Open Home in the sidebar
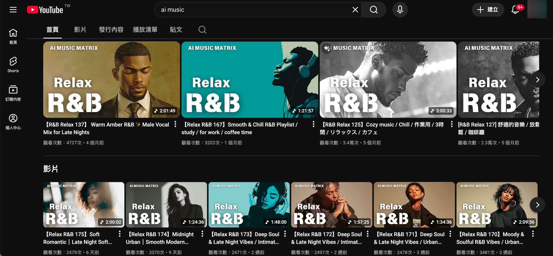Screen dimensions: 553x256 (13, 36)
